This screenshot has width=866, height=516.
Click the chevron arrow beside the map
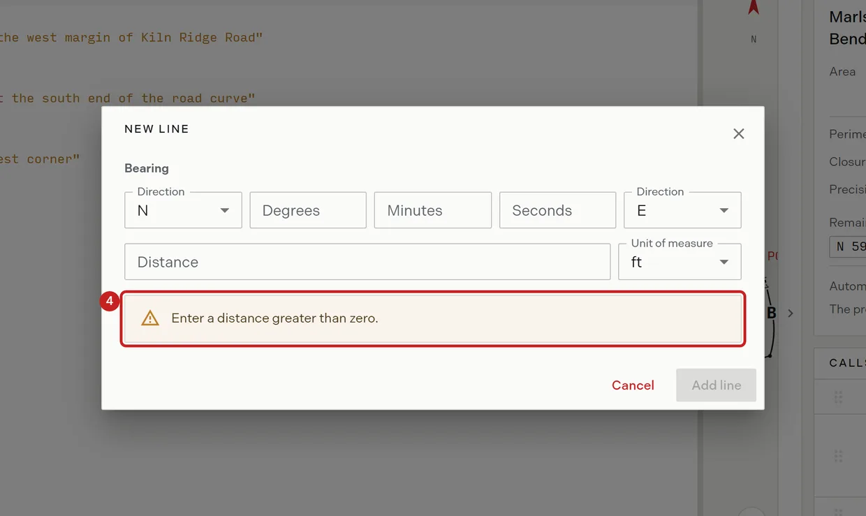(791, 314)
